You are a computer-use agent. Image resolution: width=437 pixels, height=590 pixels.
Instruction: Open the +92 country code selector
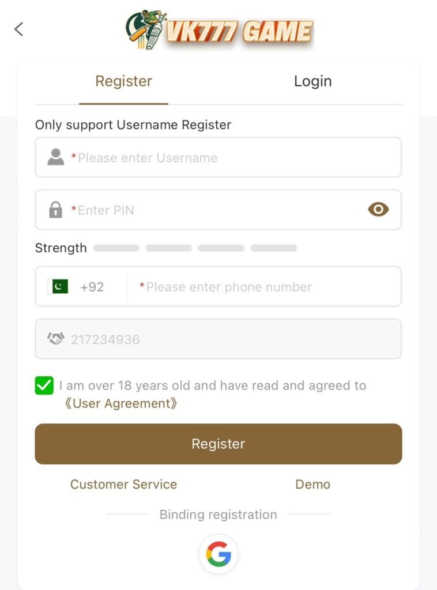[x=92, y=287]
